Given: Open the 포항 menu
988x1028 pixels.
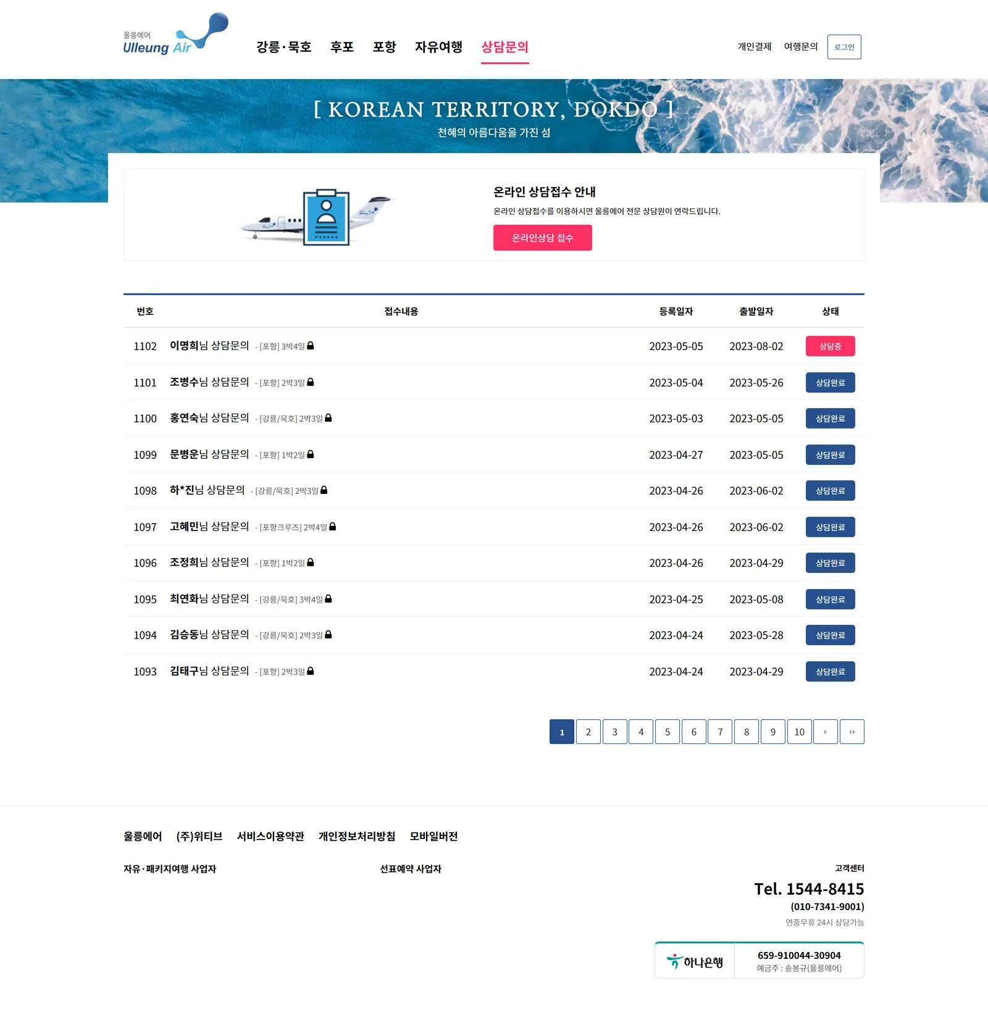Looking at the screenshot, I should pos(385,47).
